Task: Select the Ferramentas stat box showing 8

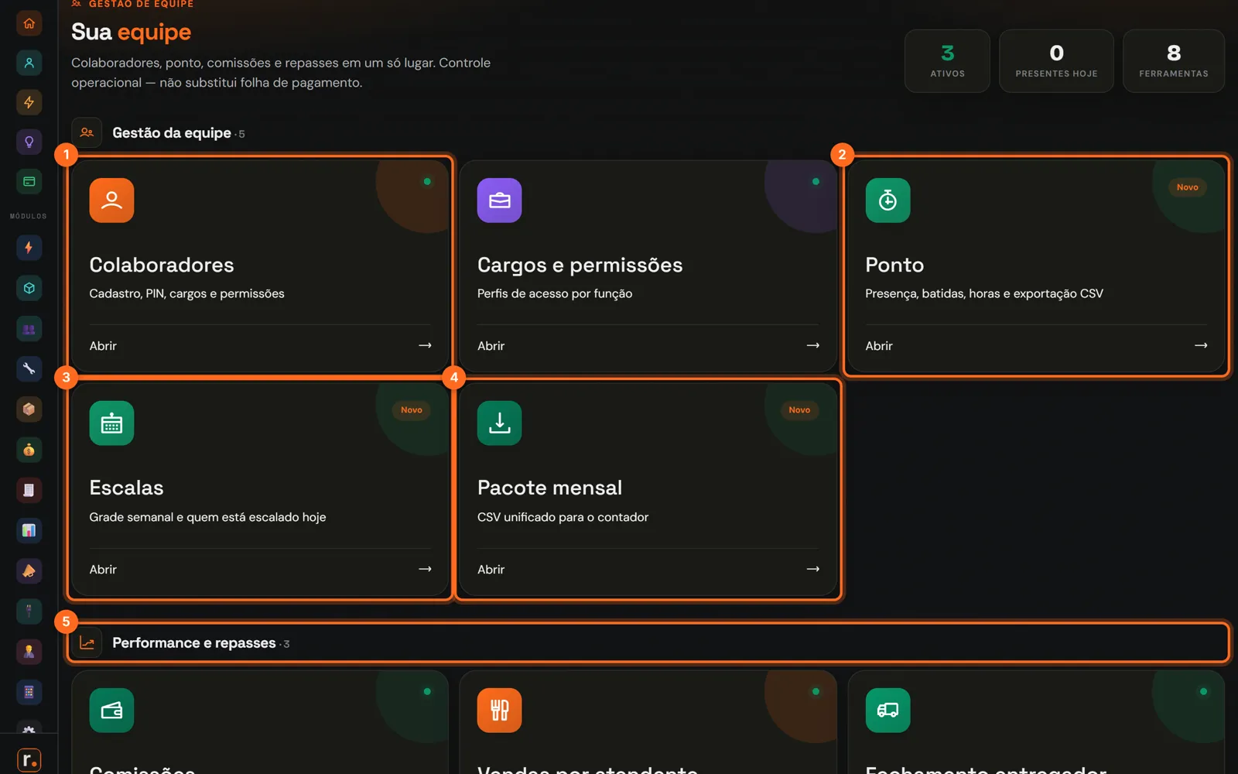Action: [1174, 61]
